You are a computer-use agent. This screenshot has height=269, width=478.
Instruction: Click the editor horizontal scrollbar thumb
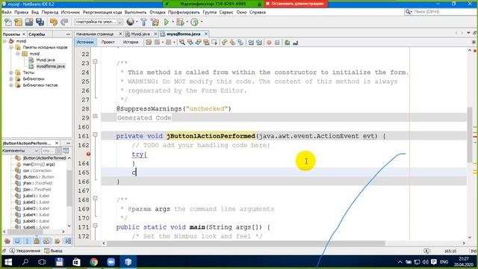coord(246,243)
